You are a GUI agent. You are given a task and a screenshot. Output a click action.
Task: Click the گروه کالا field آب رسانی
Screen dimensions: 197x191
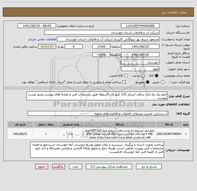point(98,113)
